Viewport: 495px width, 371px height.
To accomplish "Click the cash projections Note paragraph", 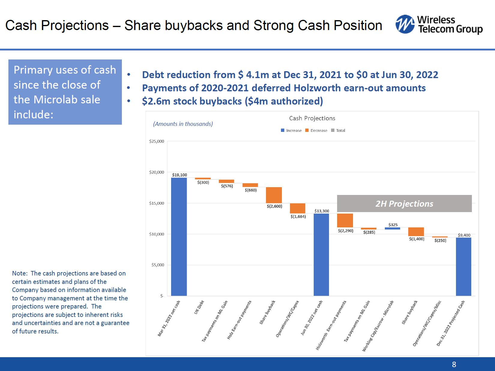I will 71,302.
